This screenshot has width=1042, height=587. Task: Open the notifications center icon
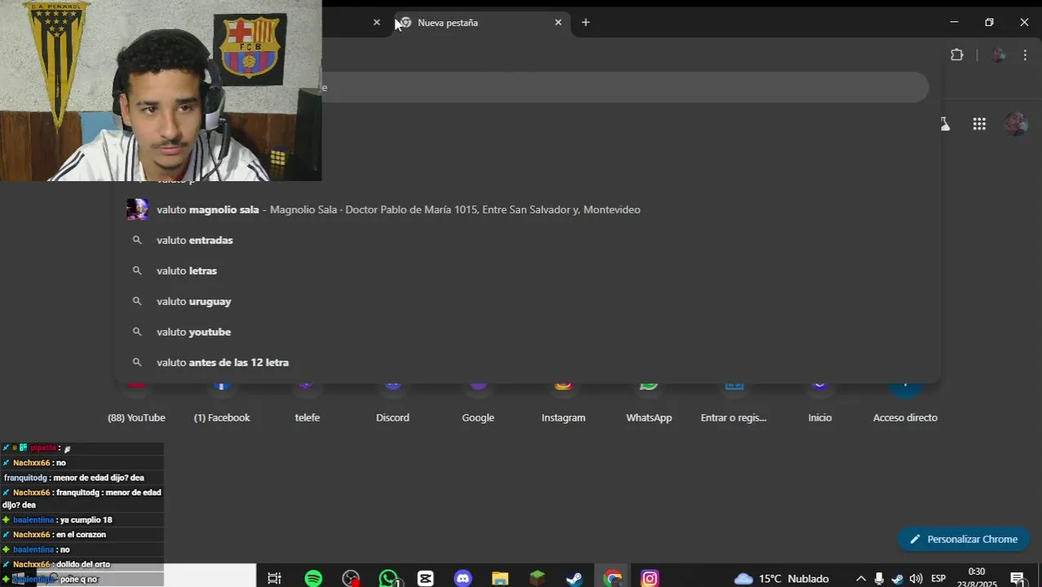pos(1018,579)
